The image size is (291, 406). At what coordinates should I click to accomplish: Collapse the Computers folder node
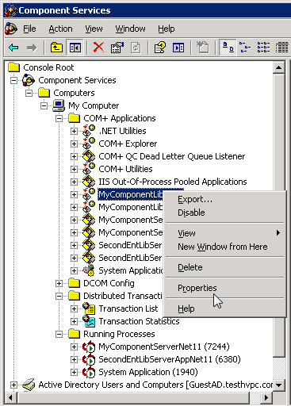29,93
